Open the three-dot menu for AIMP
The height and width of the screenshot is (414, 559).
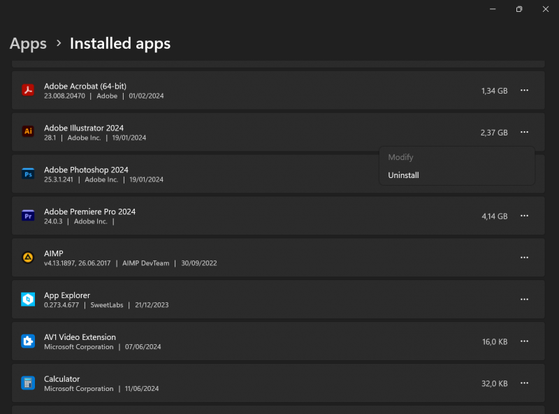[524, 258]
